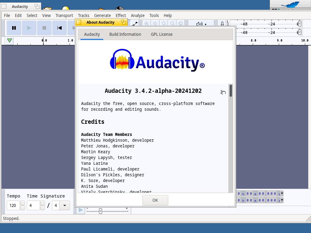This screenshot has width=311, height=233.
Task: Switch to the GPL License tab
Action: point(162,34)
